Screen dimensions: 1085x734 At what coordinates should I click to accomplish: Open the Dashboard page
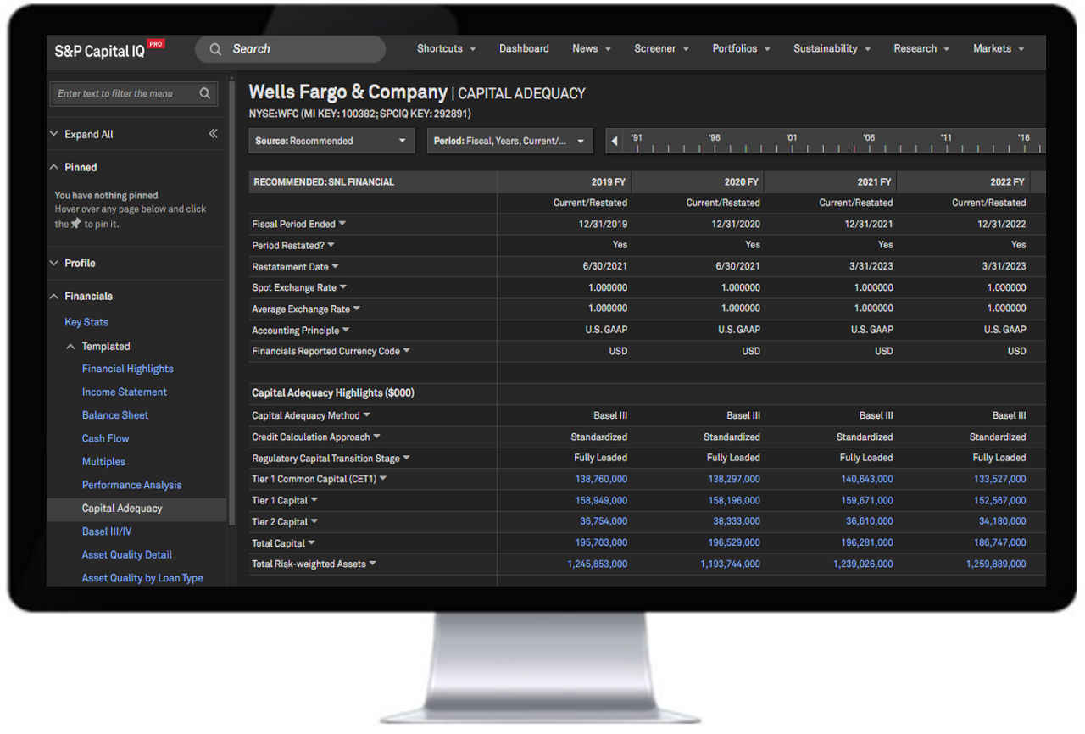pos(524,49)
